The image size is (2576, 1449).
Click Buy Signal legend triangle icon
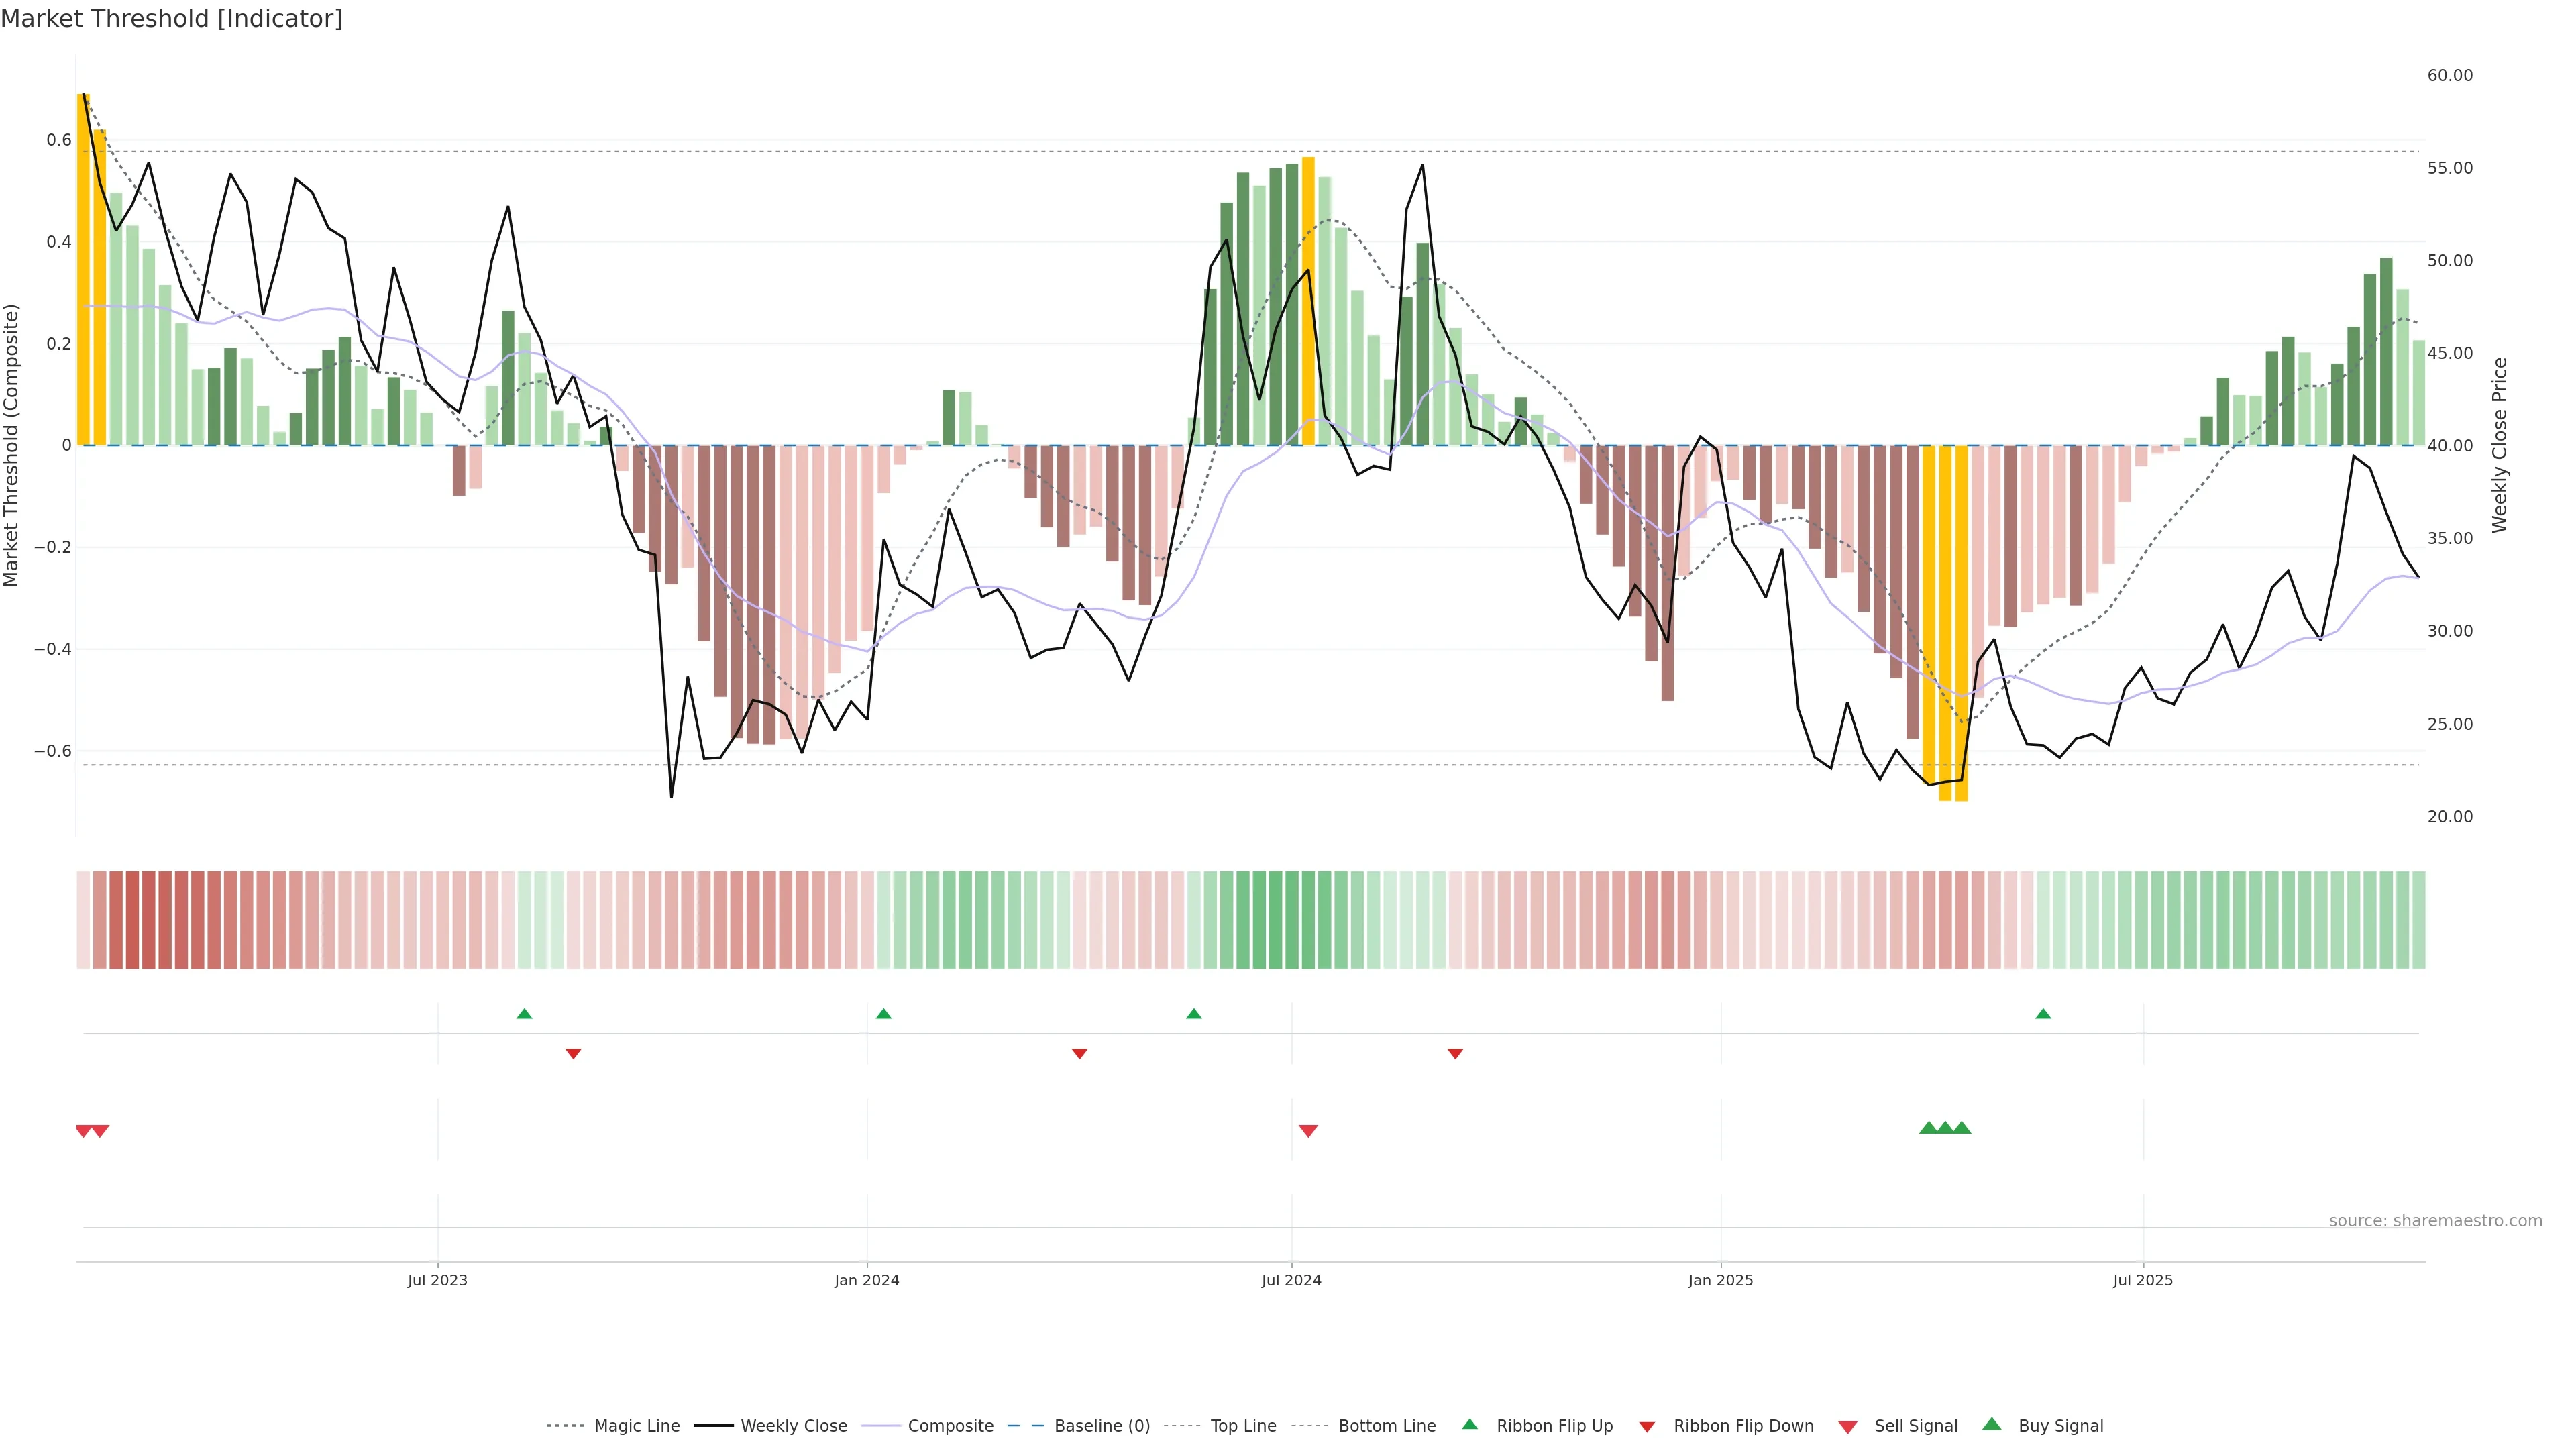click(x=1992, y=1424)
